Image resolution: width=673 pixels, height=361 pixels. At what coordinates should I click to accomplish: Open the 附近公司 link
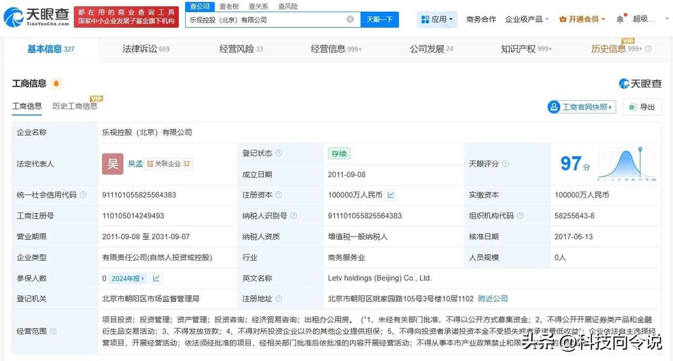tap(493, 298)
